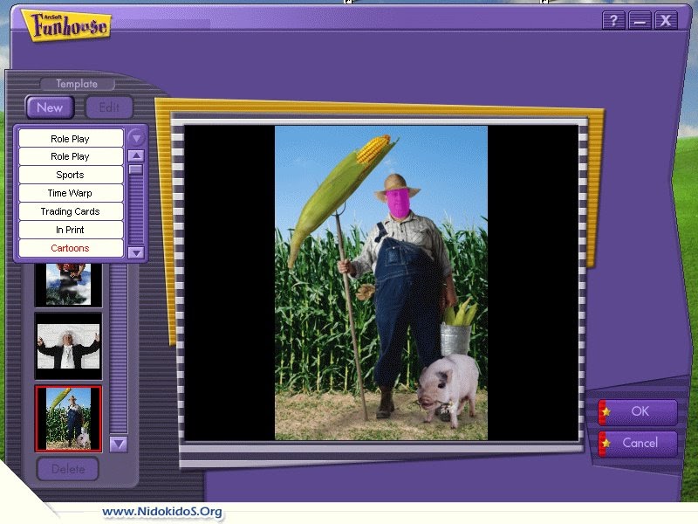Minimize the Funhouse window
Screen dimensions: 698x524
pyautogui.click(x=640, y=20)
